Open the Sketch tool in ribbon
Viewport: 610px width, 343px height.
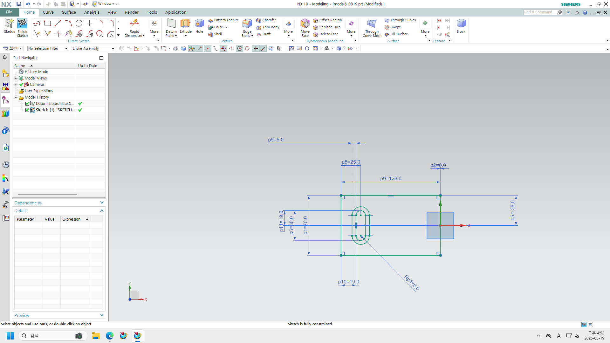tap(9, 26)
